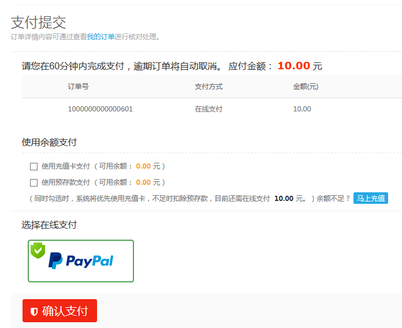402x328 pixels.
Task: Click the green shield checkmark icon
Action: click(x=38, y=250)
